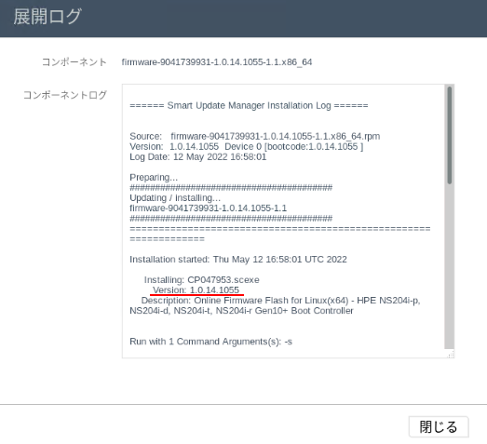
Task: Click the firmware-9041739931-1.0.14.1055-1.1 log line
Action: (208, 208)
